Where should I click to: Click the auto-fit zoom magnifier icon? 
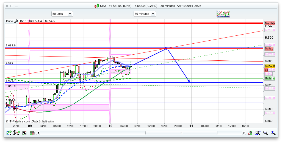(x=258, y=133)
